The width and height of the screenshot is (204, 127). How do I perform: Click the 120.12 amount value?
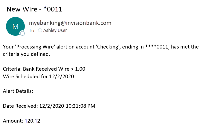click(32, 121)
